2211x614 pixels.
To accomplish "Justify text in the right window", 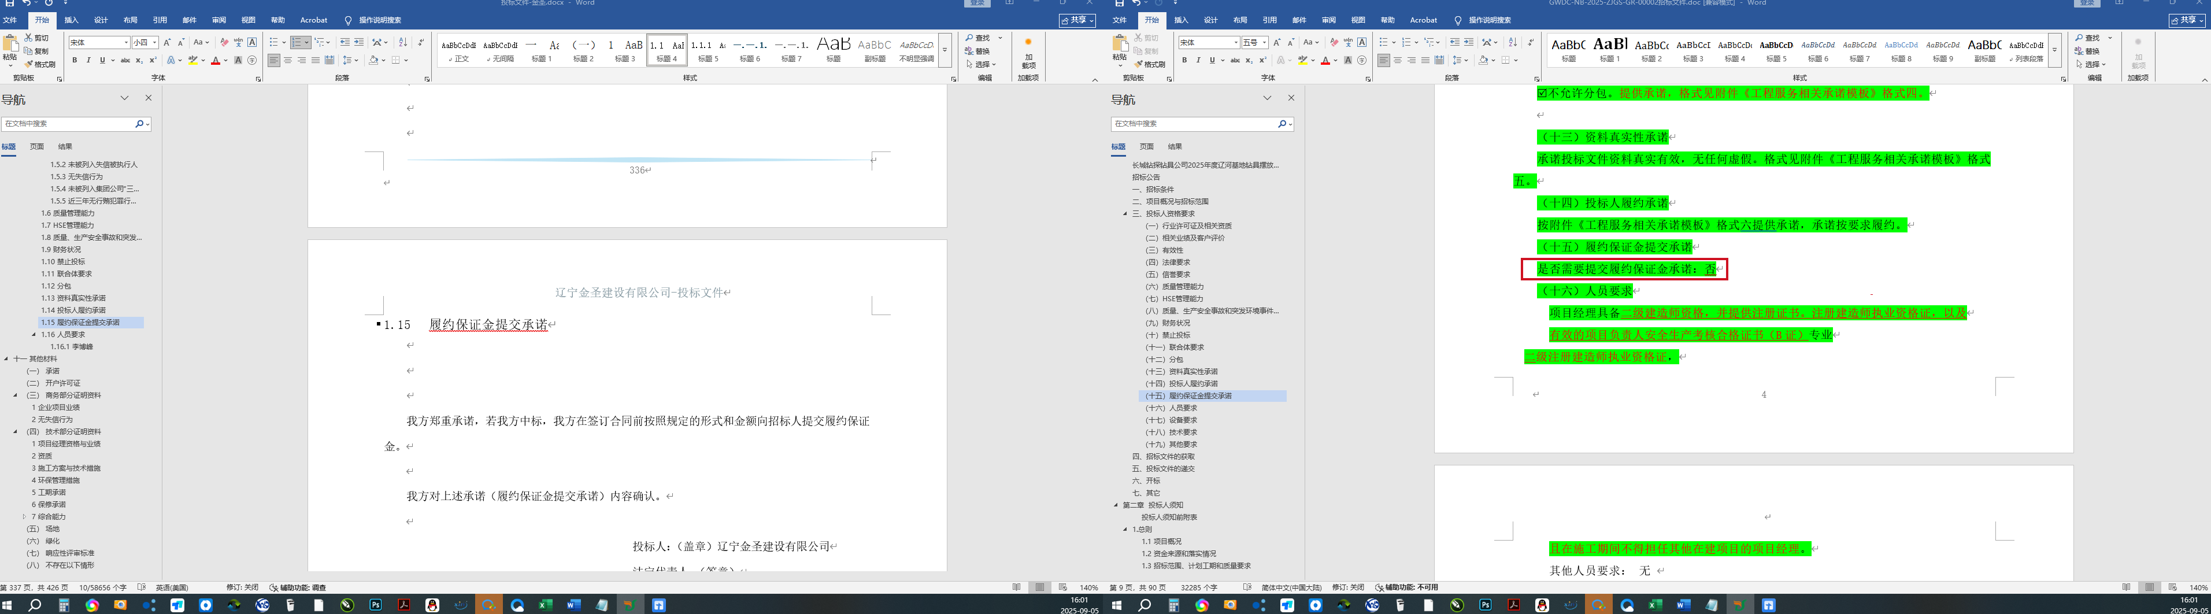I will click(x=1425, y=60).
